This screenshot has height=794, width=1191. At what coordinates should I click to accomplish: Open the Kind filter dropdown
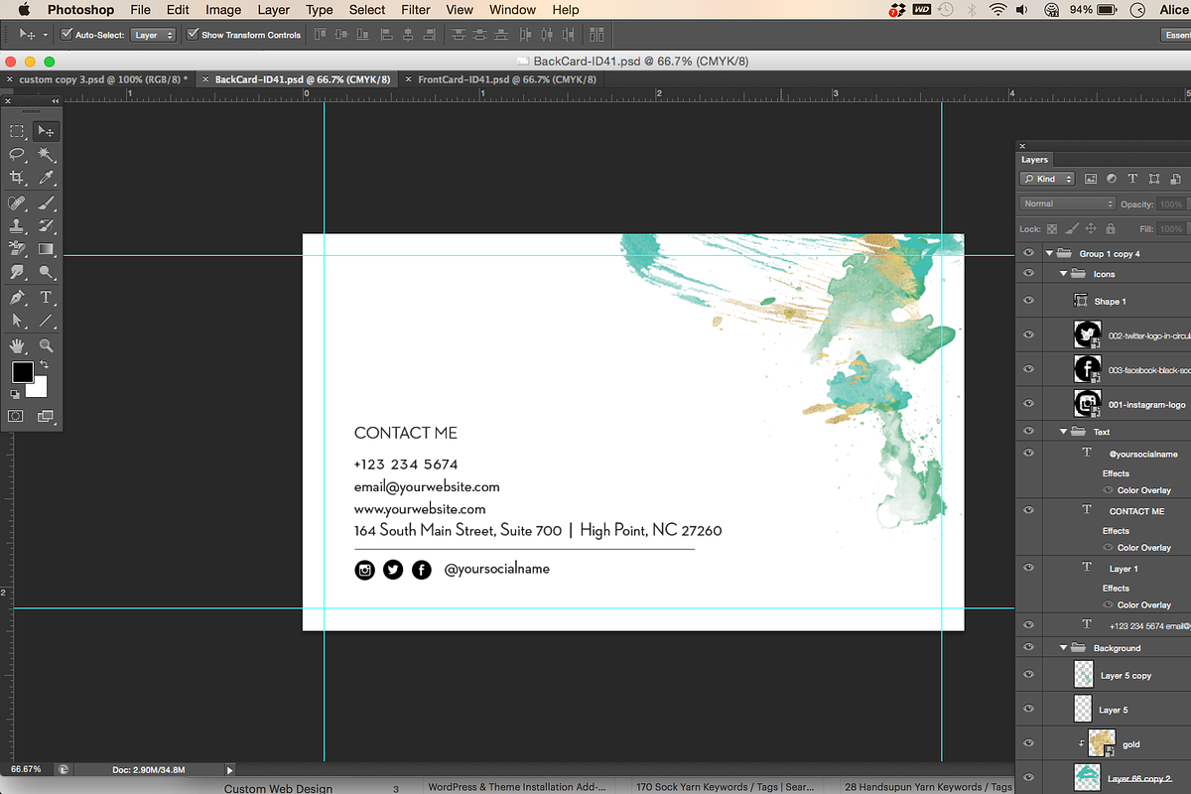[1047, 179]
